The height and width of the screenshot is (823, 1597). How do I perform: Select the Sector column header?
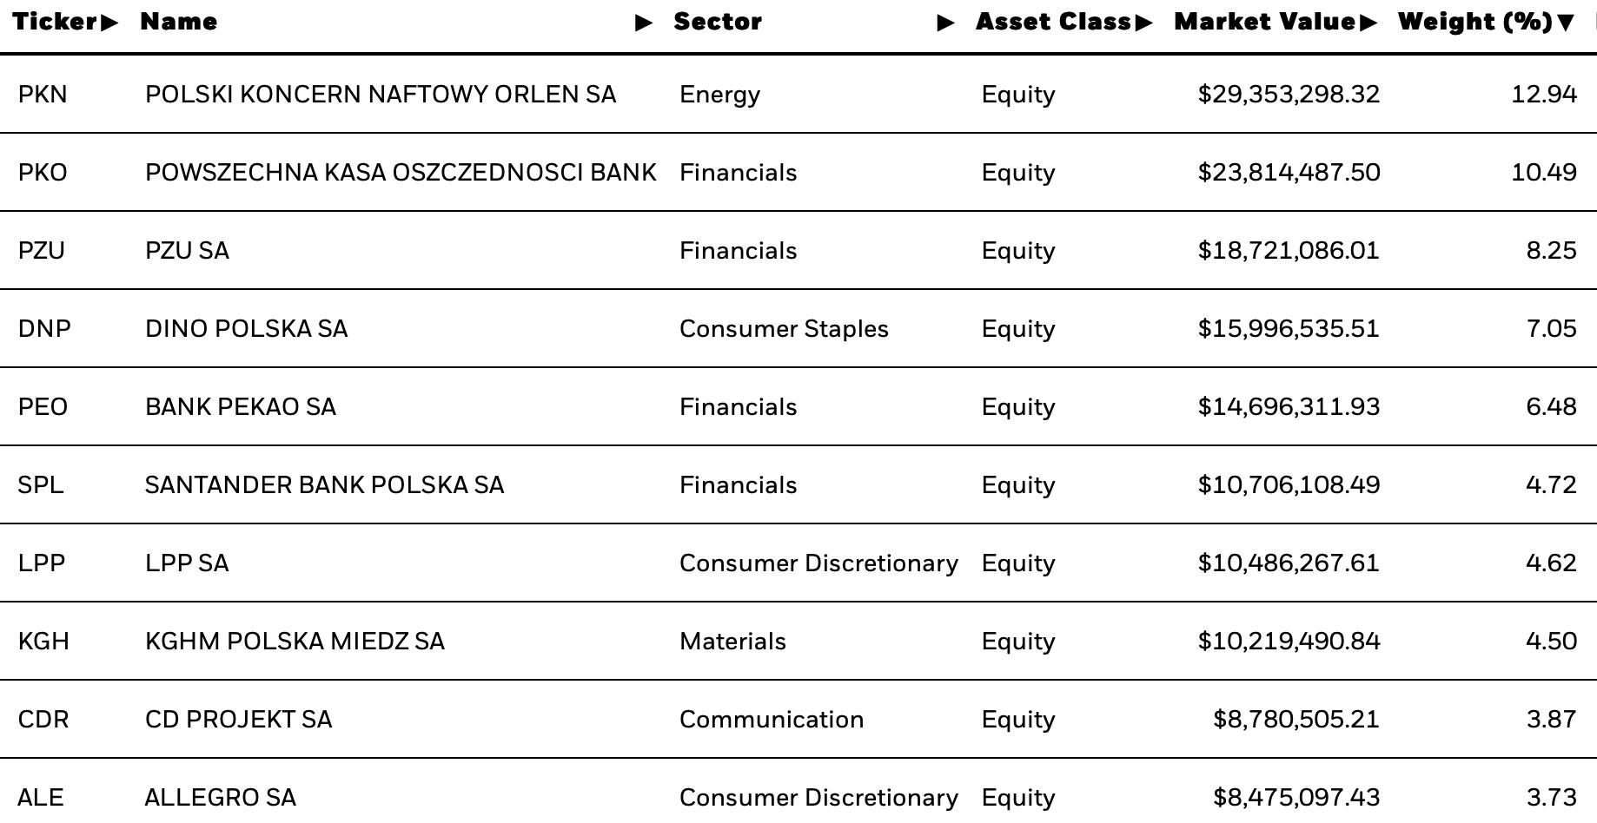718,23
